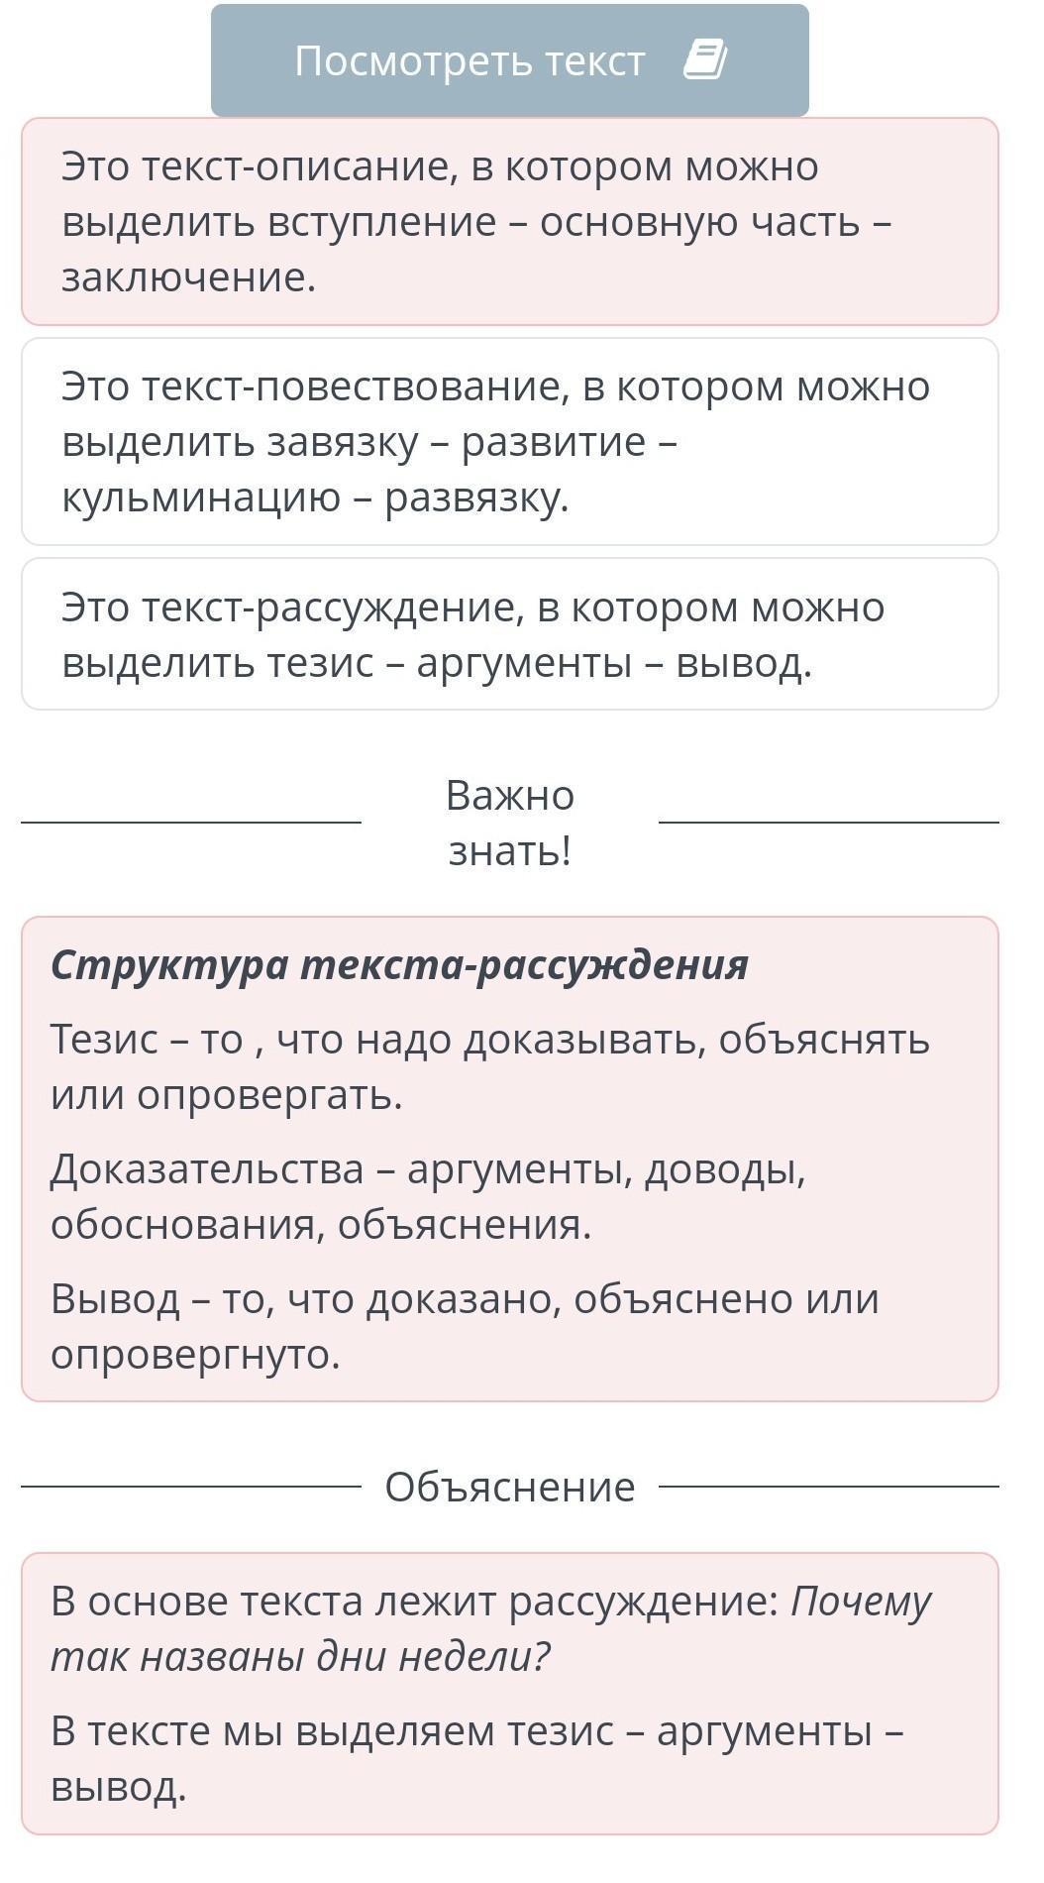
Task: Click the 'В основе текста лежит рассуждение' line
Action: coord(414,1602)
